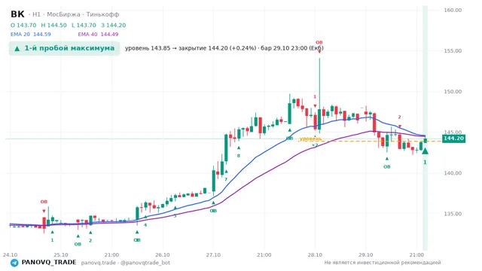This screenshot has height=271, width=482.
Task: Click the H 144.50 high value
Action: click(x=53, y=25)
